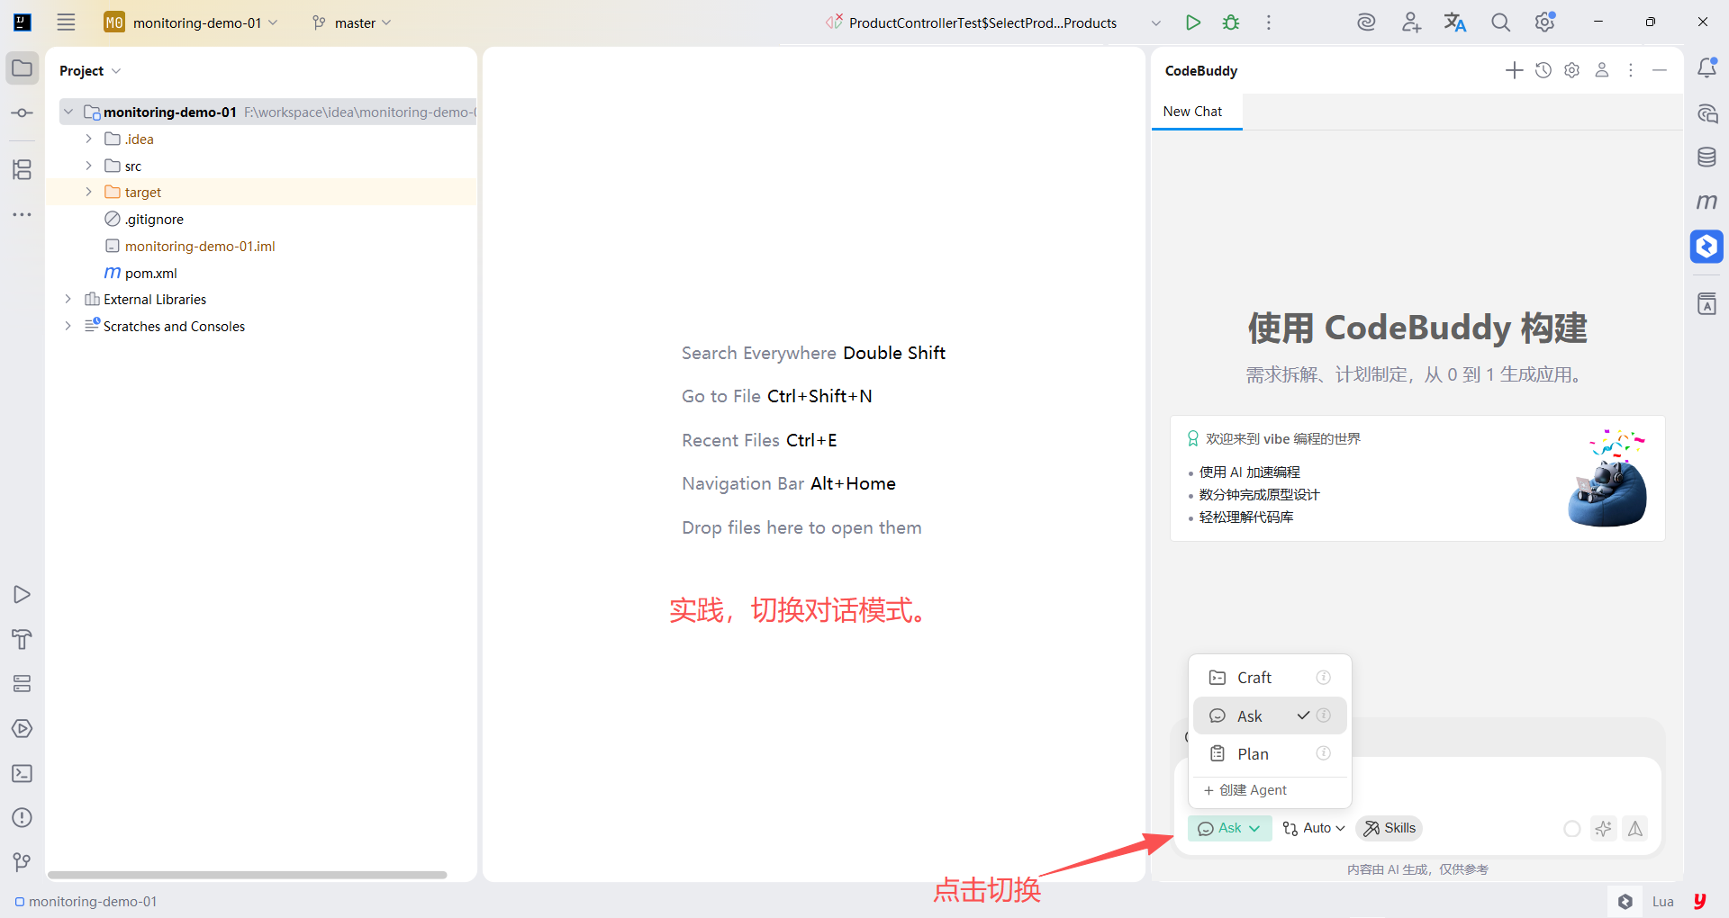Open the Notifications bell
Image resolution: width=1729 pixels, height=918 pixels.
pos(1706,68)
